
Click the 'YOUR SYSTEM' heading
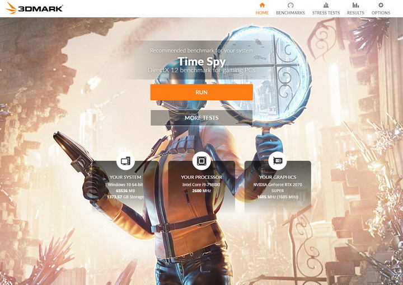point(125,177)
